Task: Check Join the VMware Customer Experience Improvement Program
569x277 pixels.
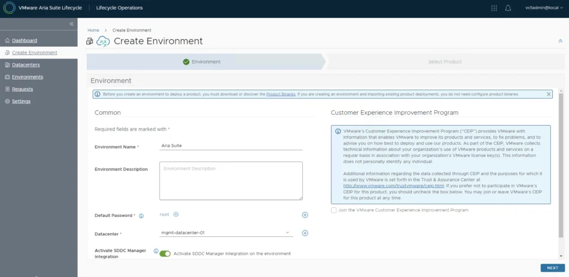Action: pyautogui.click(x=333, y=210)
